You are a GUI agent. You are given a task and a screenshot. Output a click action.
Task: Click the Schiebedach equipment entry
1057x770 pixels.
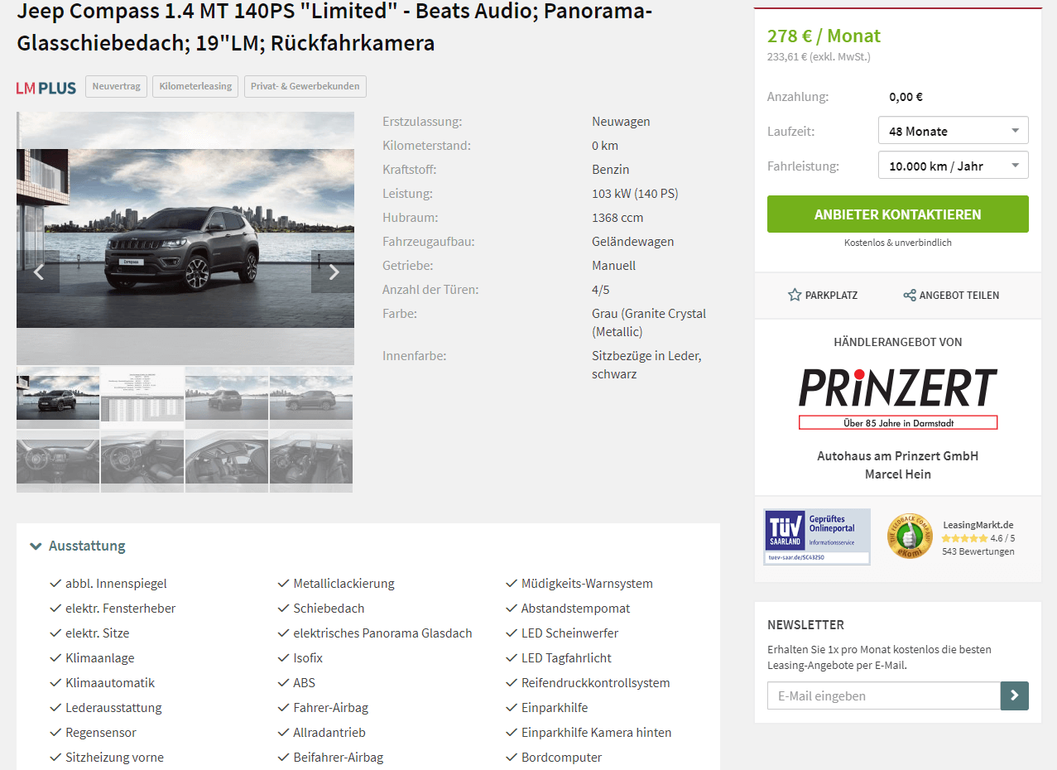pos(329,609)
